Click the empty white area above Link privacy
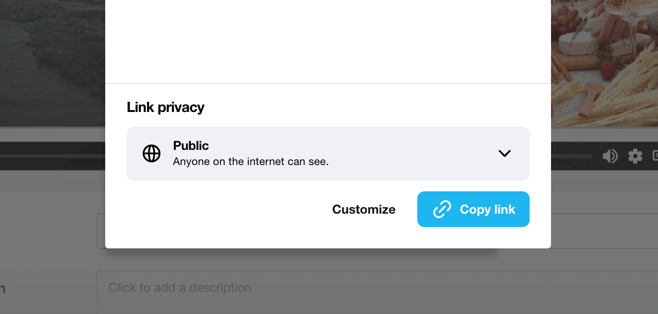This screenshot has width=658, height=314. pyautogui.click(x=328, y=41)
